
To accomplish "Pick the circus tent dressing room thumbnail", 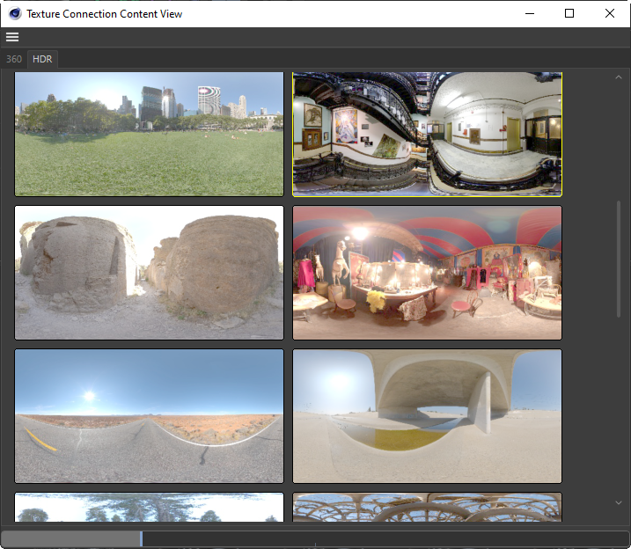I will [x=427, y=273].
